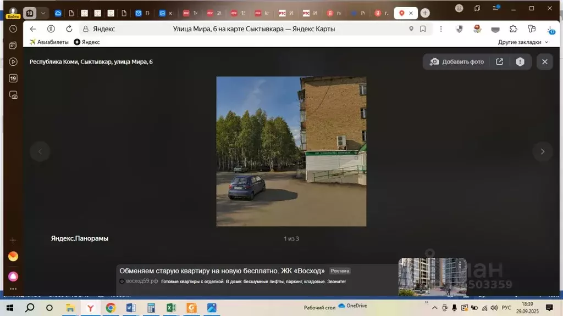Screen dimensions: 563x316
Task: Click the street panorama photo
Action: tap(291, 151)
